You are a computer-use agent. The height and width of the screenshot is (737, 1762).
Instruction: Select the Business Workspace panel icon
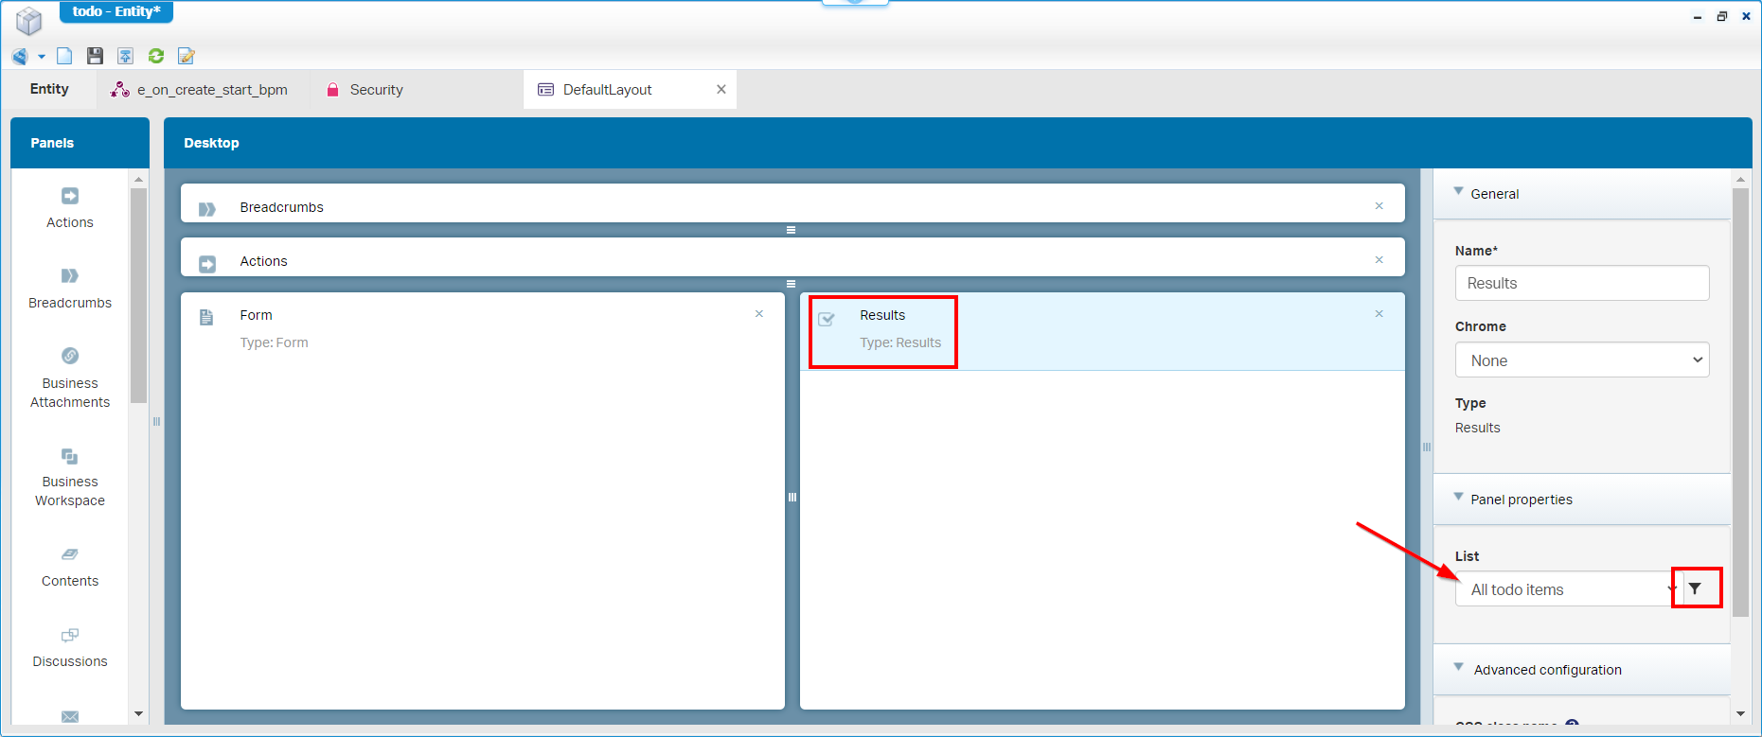coord(70,456)
